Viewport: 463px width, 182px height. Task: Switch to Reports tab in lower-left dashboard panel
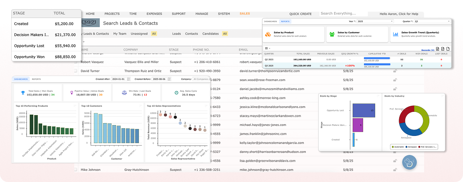click(x=37, y=79)
